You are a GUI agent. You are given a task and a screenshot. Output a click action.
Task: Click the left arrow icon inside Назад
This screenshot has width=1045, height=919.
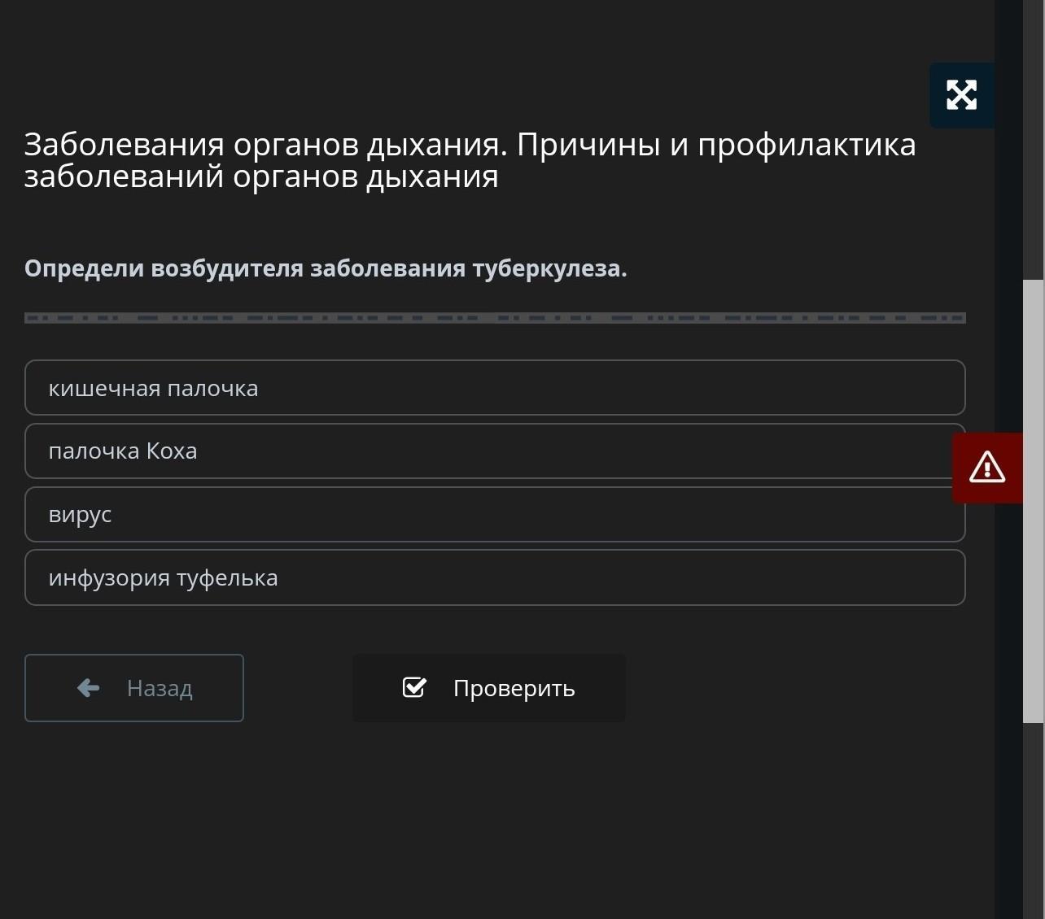pos(88,688)
